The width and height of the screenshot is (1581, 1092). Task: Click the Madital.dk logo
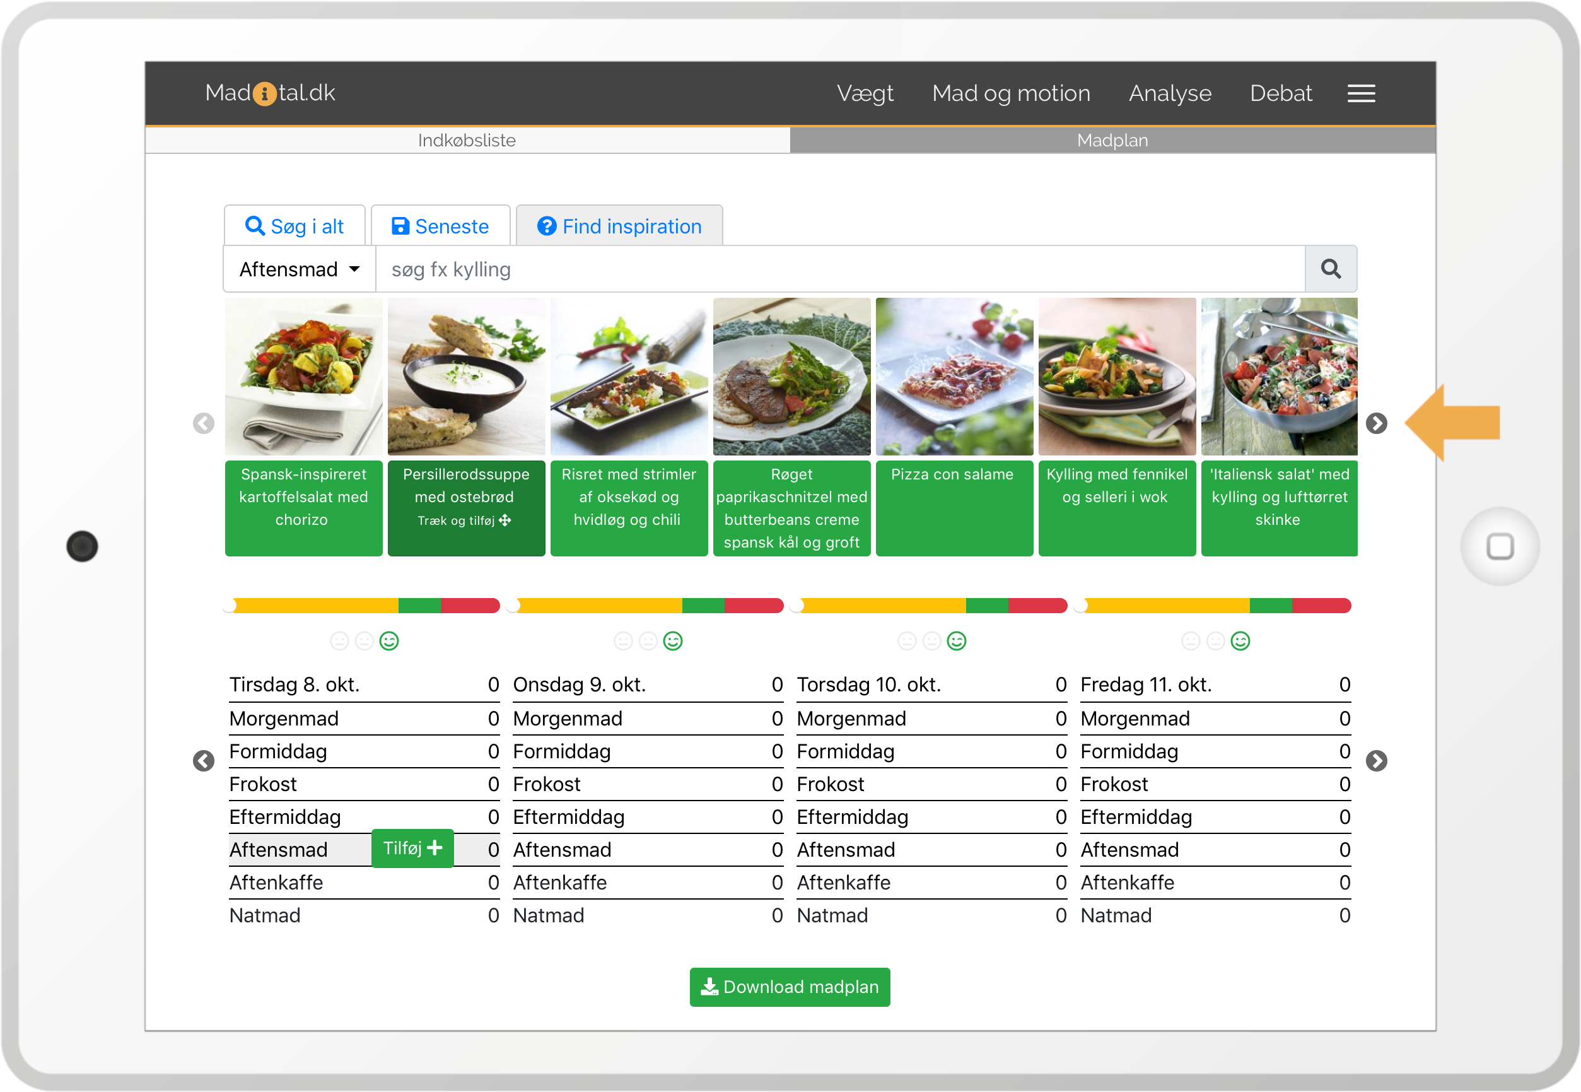tap(270, 93)
